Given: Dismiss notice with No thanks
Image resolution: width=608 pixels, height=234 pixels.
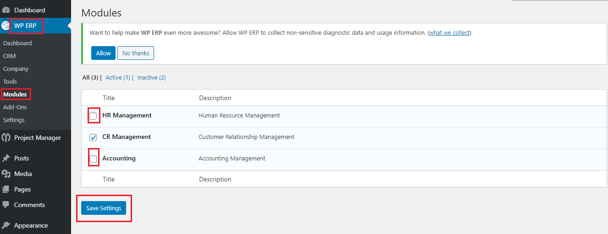Looking at the screenshot, I should coord(136,53).
